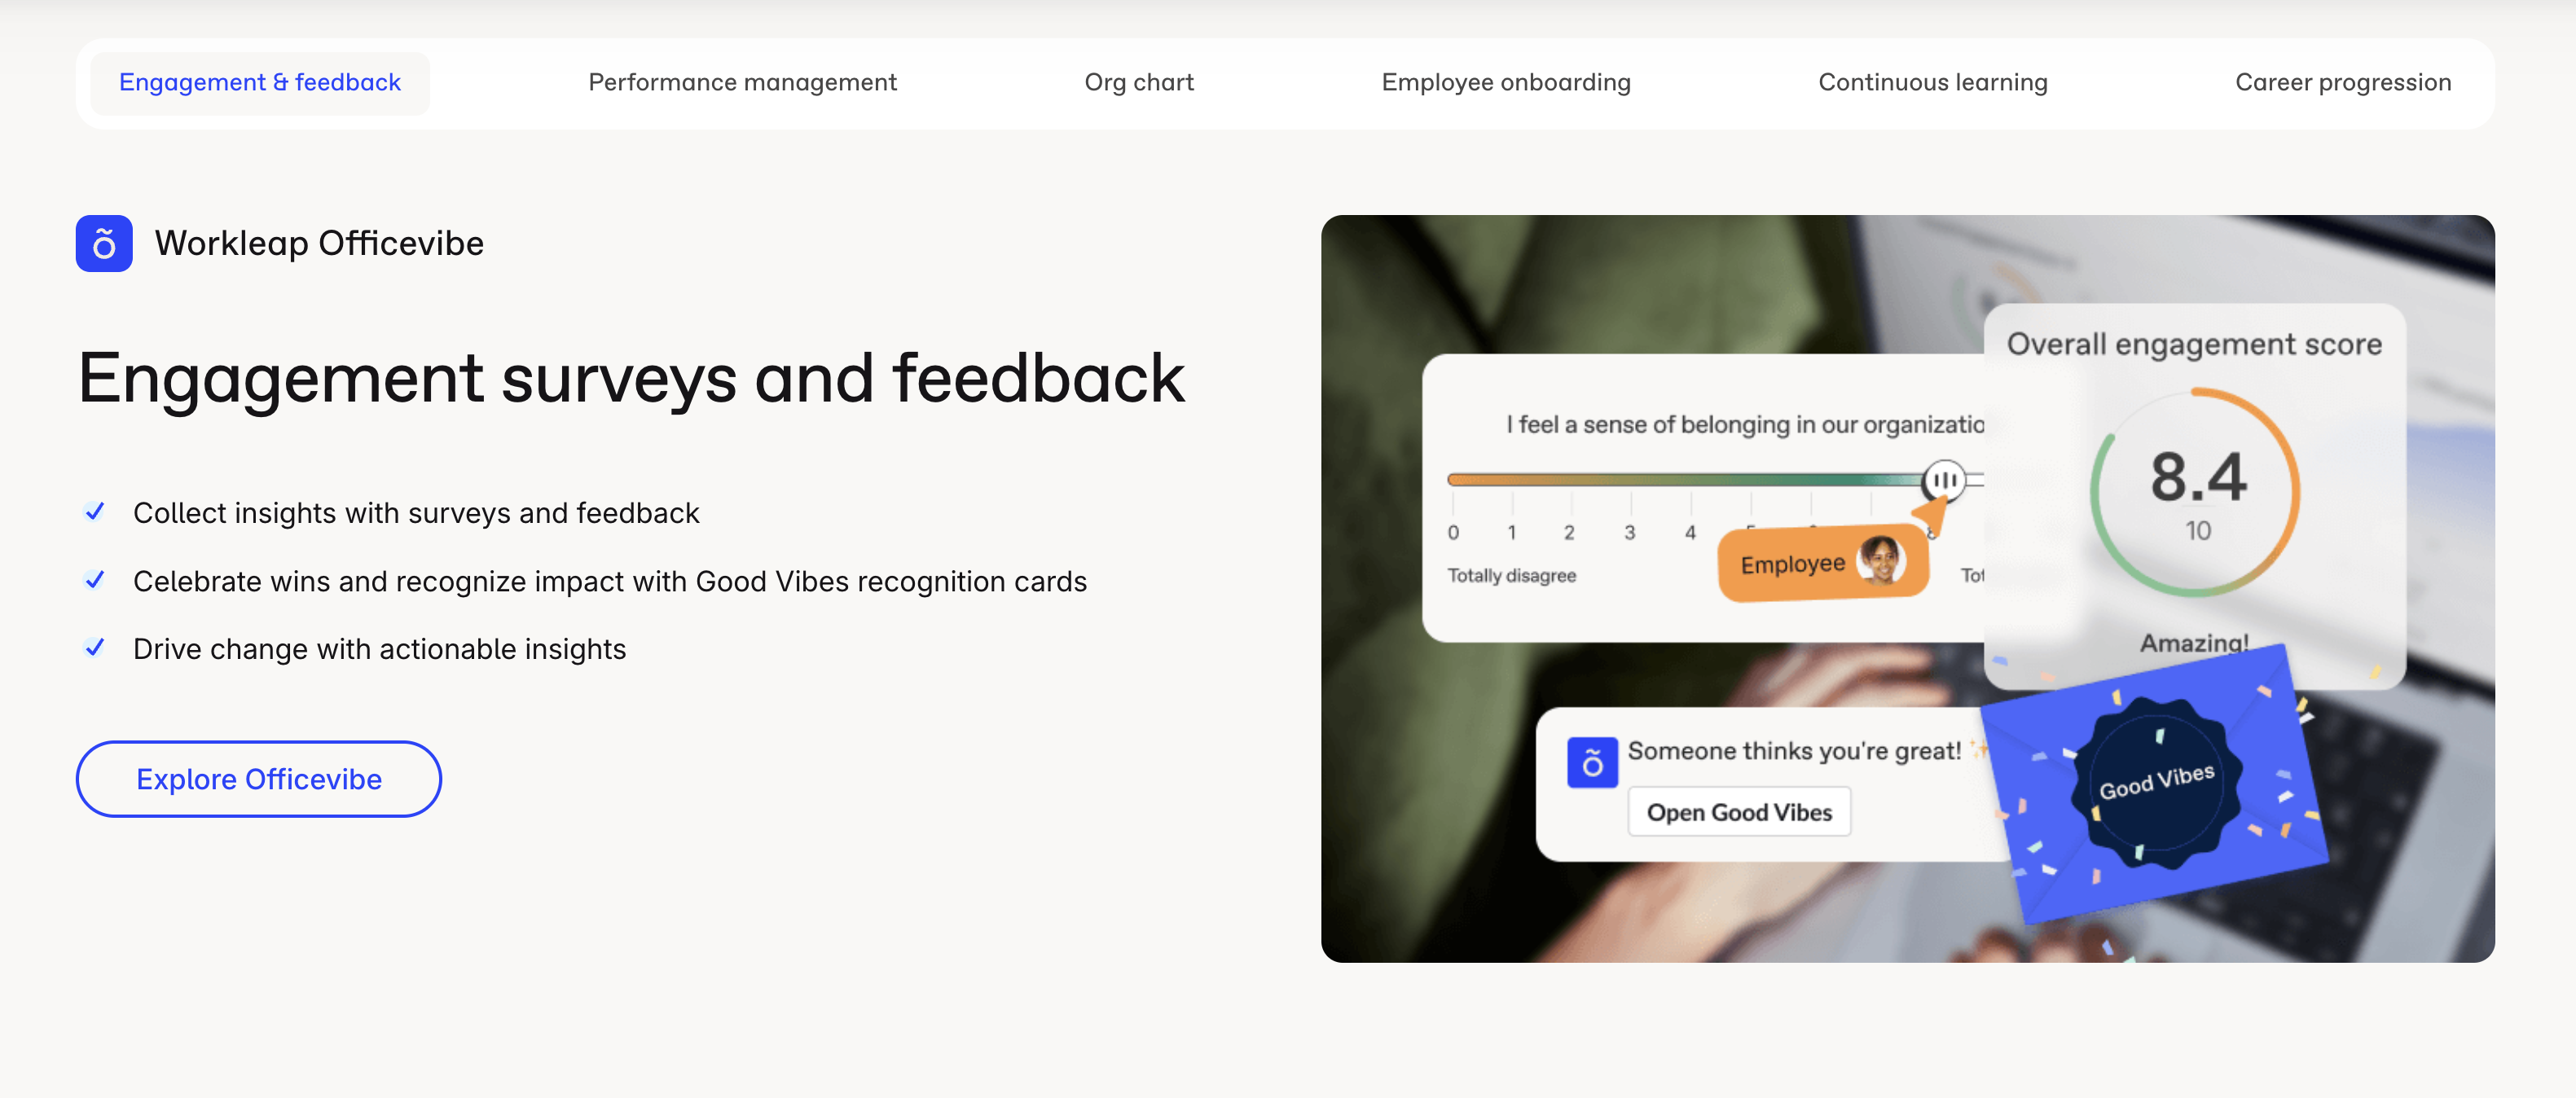
Task: Open the Org chart tab
Action: coord(1139,83)
